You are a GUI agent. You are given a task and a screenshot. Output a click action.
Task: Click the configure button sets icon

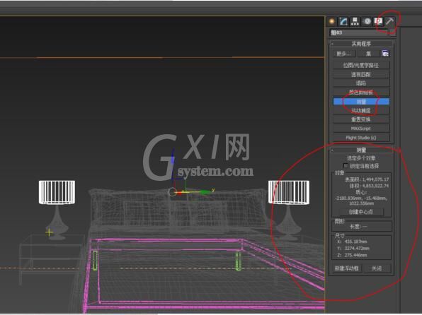(385, 54)
